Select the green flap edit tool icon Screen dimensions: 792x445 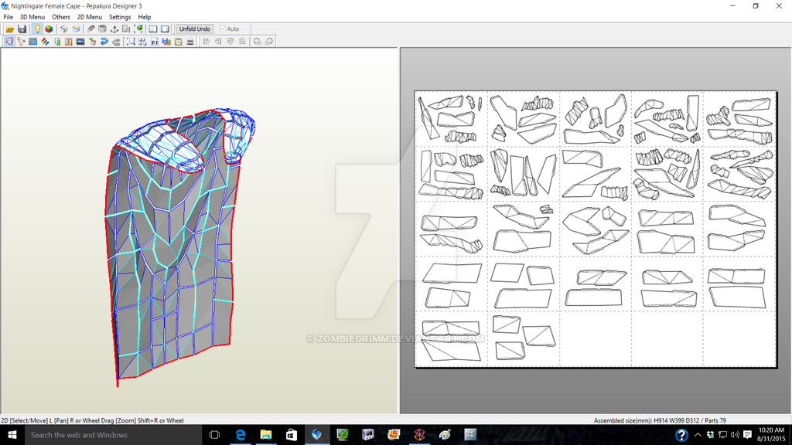(57, 42)
